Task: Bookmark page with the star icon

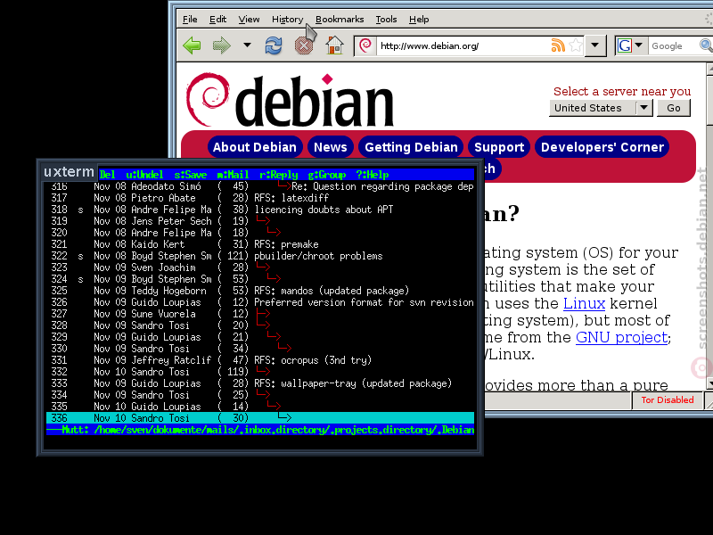Action: pos(576,45)
